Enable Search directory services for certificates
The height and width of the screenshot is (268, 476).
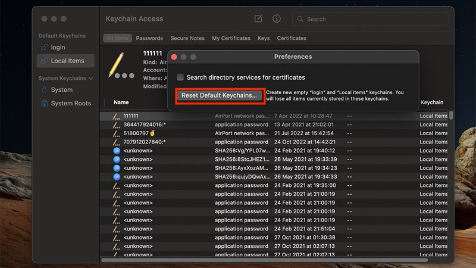point(180,77)
